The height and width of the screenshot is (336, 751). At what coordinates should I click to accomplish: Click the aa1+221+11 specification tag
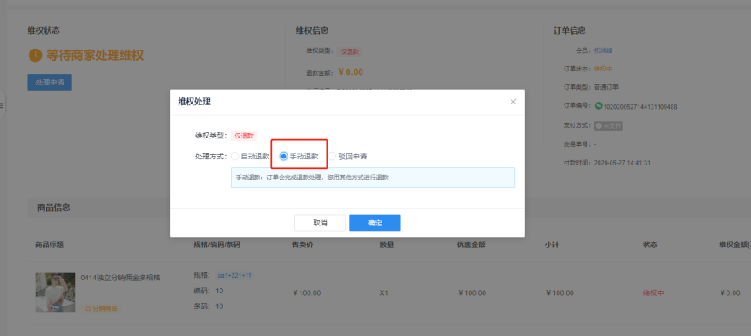(x=234, y=275)
